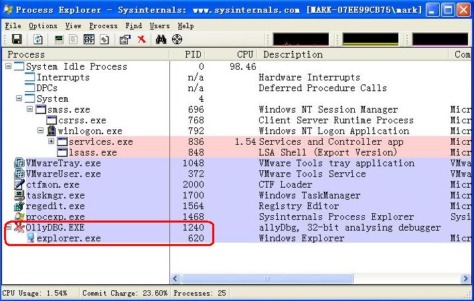
Task: Click the System Idle Process row icon
Action: 19,66
